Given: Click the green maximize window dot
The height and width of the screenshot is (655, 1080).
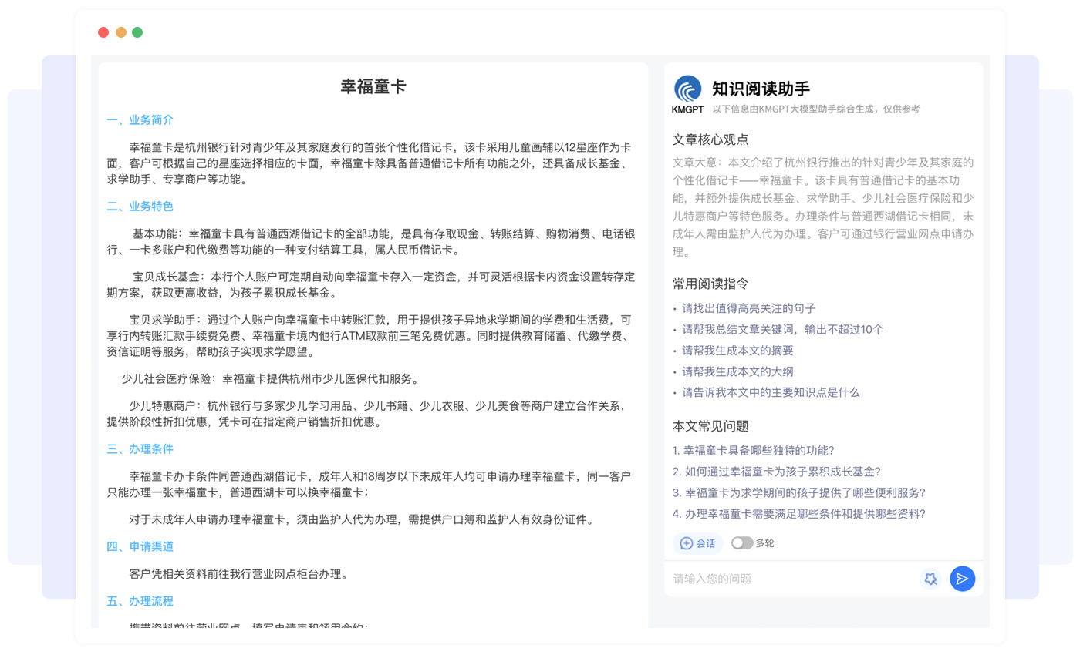Looking at the screenshot, I should pos(137,32).
